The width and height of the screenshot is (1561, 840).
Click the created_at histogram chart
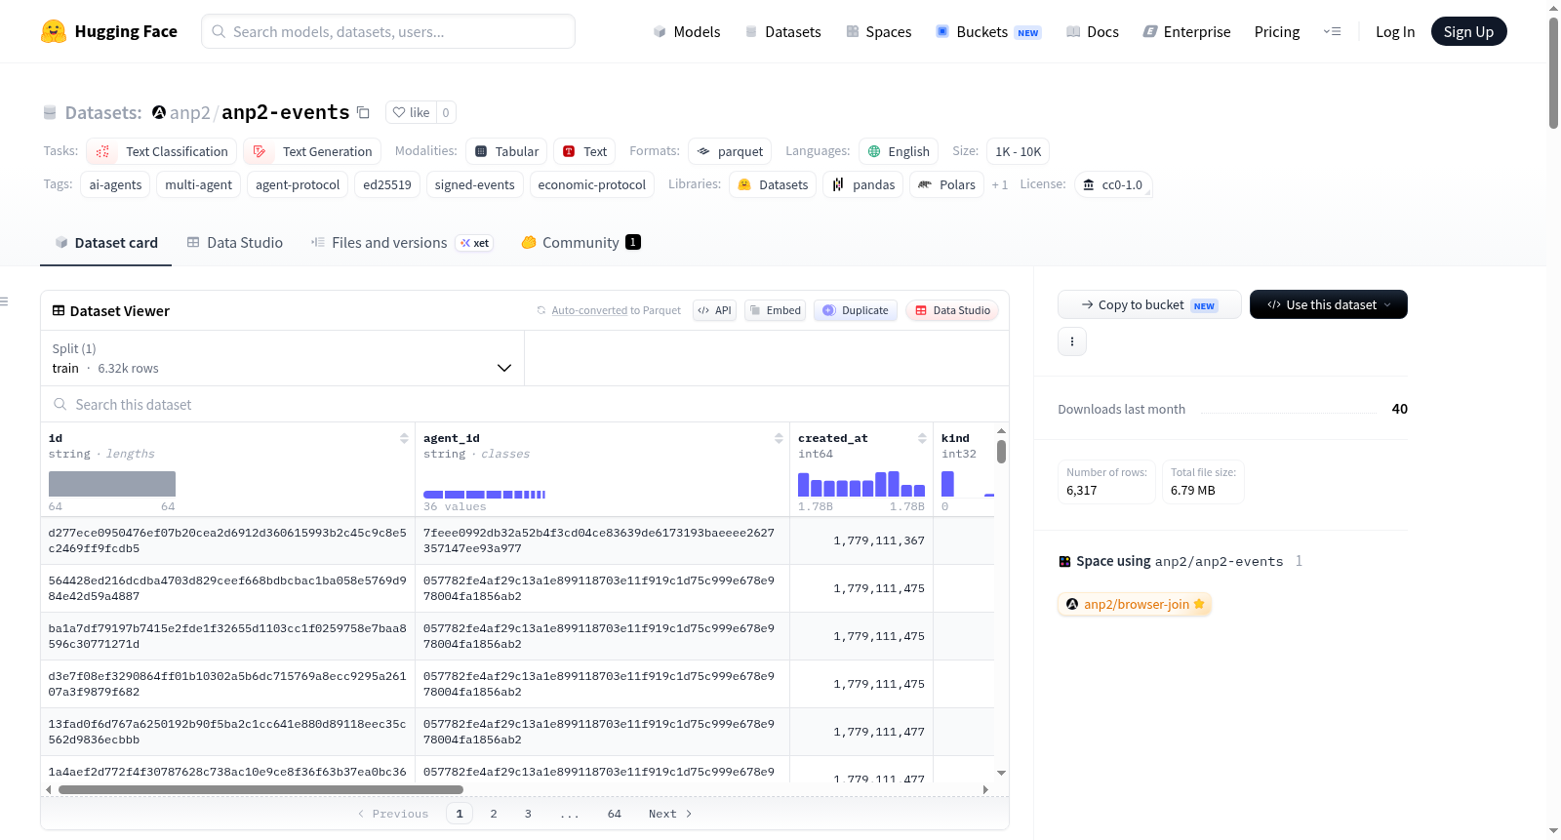coord(861,484)
